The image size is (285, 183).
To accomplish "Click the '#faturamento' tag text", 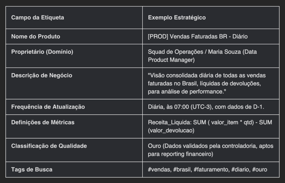I will pyautogui.click(x=211, y=170).
